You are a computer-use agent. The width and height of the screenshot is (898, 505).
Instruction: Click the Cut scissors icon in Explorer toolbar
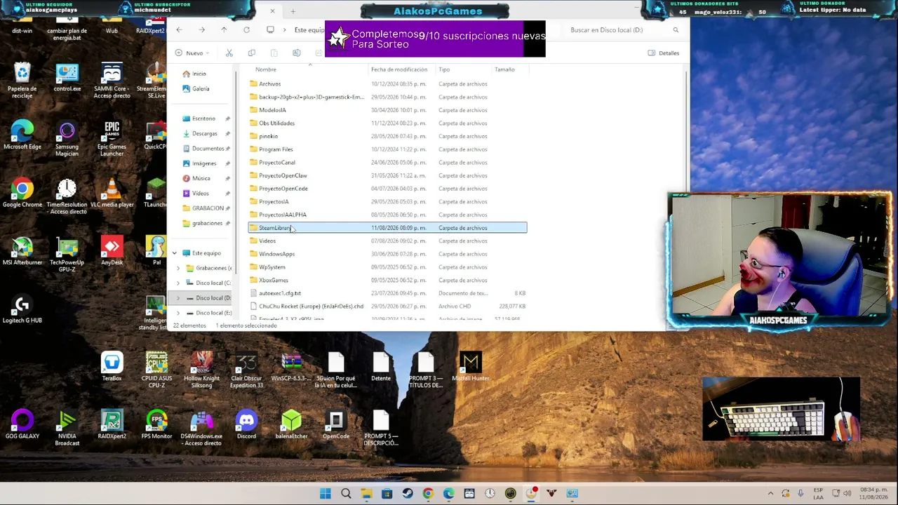[229, 53]
